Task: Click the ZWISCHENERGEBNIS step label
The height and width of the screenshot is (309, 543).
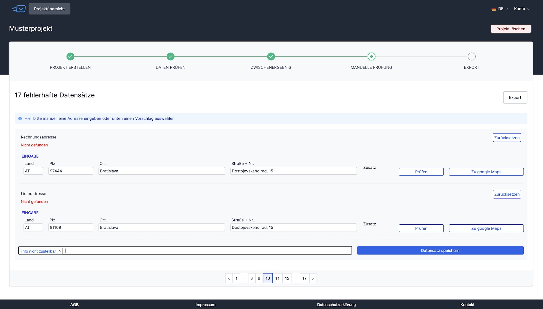Action: click(271, 67)
